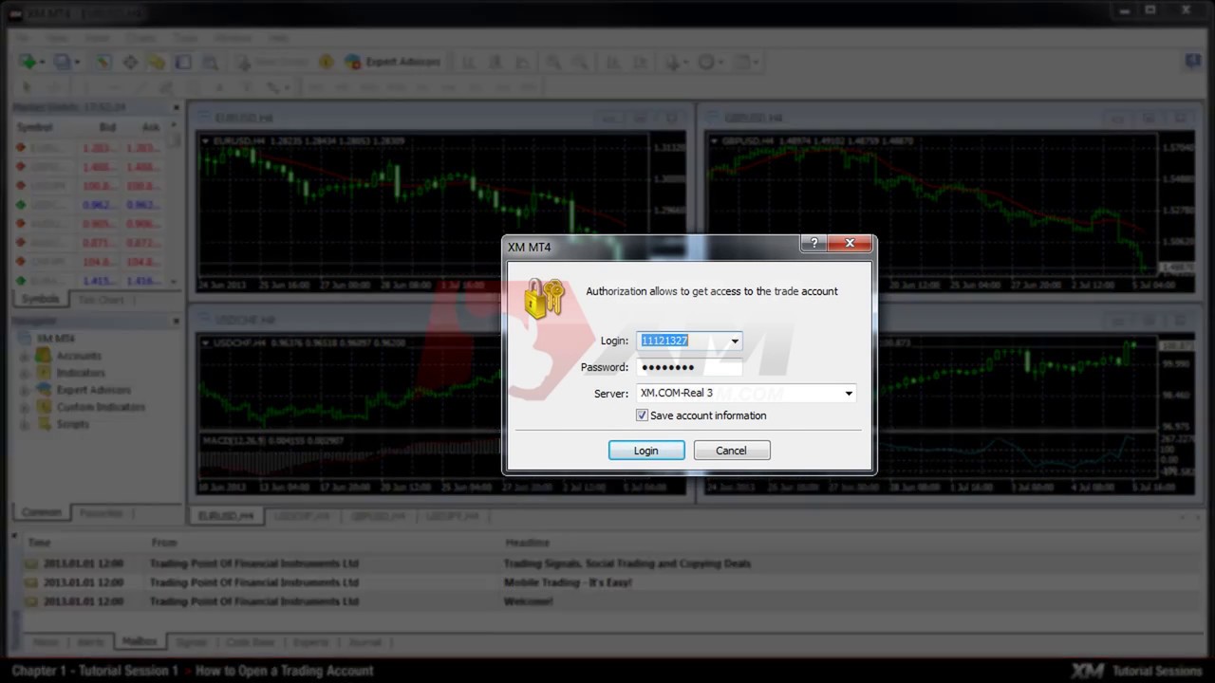Close the XM MT4 login dialog
Viewport: 1215px width, 683px height.
tap(850, 244)
